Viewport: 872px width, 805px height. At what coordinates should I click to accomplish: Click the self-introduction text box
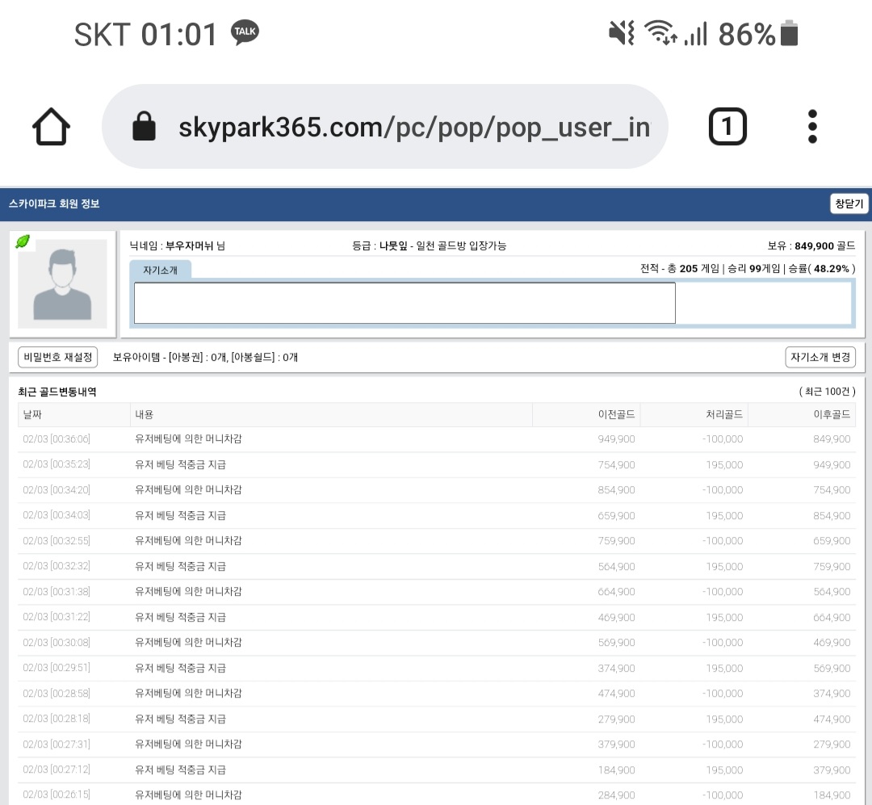tap(405, 303)
